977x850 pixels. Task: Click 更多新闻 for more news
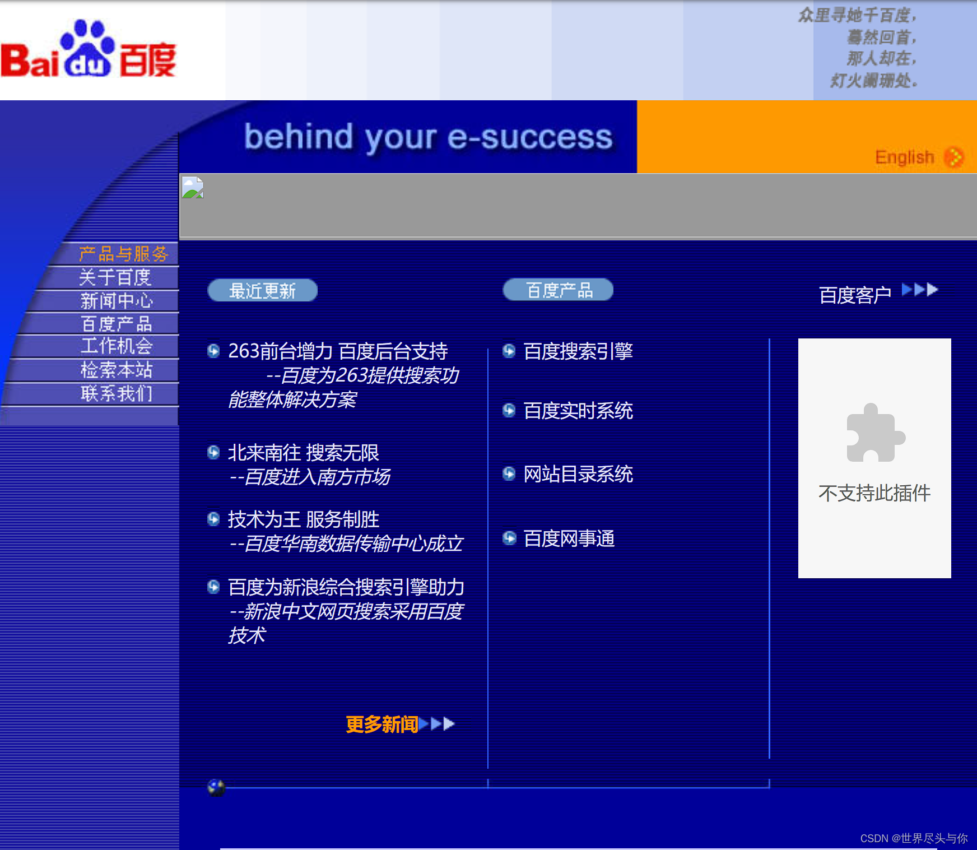pyautogui.click(x=382, y=724)
